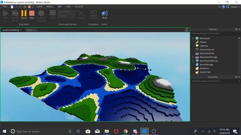
Task: Open the Filter Properties dropdown arrow
Action: tap(239, 81)
